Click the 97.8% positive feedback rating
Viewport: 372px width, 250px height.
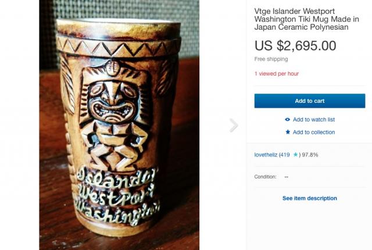(310, 155)
